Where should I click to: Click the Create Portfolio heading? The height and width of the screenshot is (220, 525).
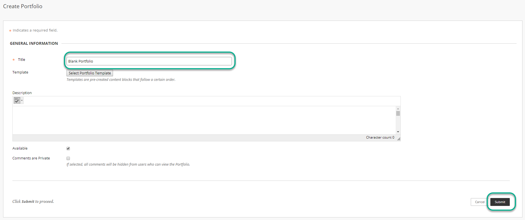click(23, 6)
